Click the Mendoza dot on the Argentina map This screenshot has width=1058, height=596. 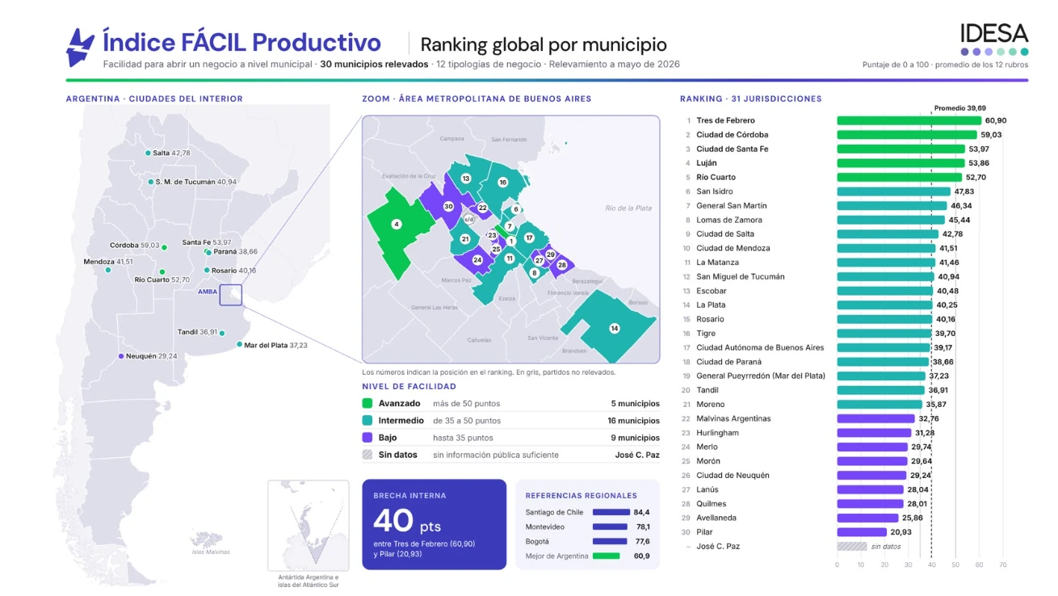pyautogui.click(x=107, y=271)
